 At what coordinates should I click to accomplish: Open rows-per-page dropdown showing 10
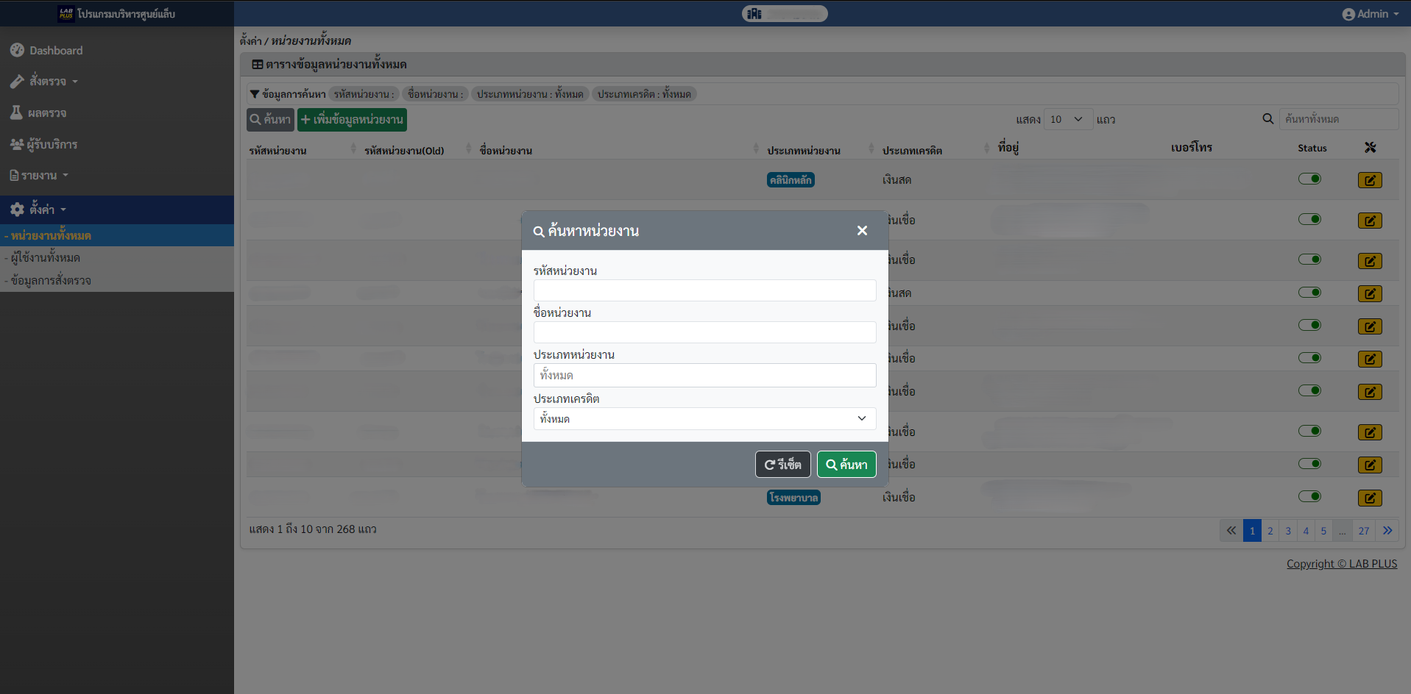pyautogui.click(x=1067, y=119)
